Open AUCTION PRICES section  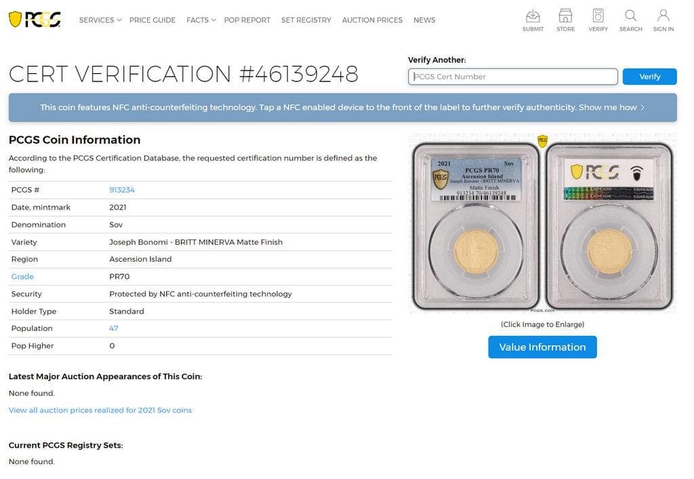point(372,20)
